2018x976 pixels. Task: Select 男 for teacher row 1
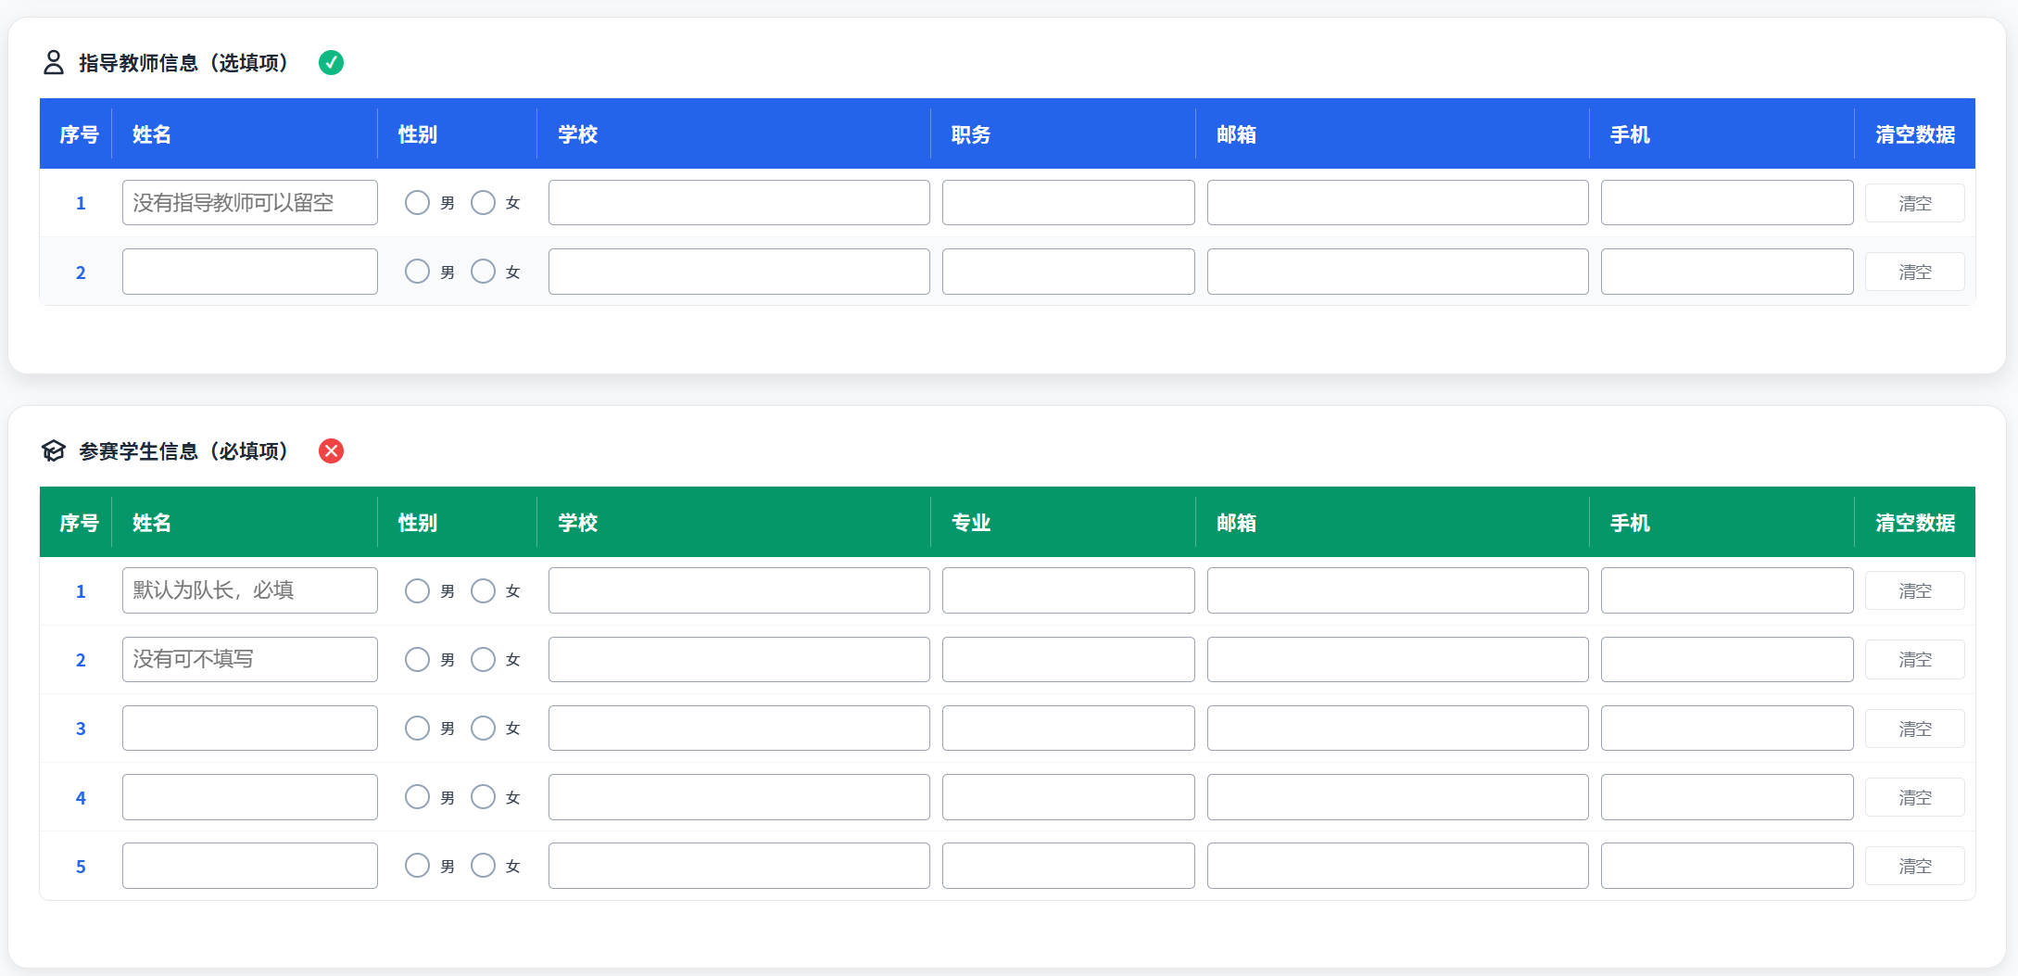coord(417,202)
